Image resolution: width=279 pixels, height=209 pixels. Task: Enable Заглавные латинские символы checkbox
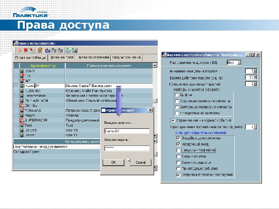point(177,107)
